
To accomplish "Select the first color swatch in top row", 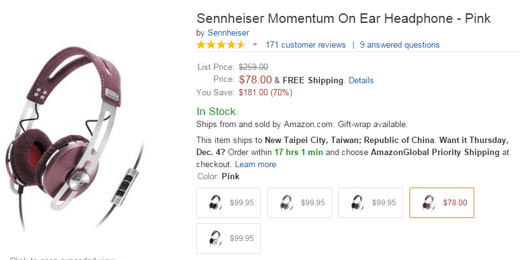I will point(232,203).
